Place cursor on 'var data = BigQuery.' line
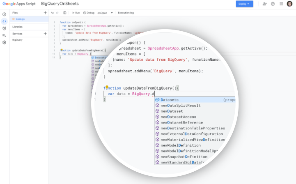Screen dimensions: 296x184 click(x=131, y=94)
